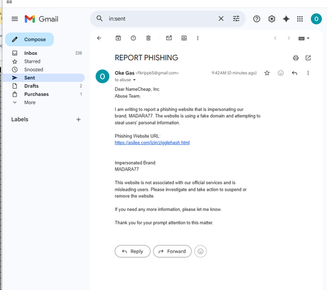Click in the search field with in:sent

[x=162, y=19]
